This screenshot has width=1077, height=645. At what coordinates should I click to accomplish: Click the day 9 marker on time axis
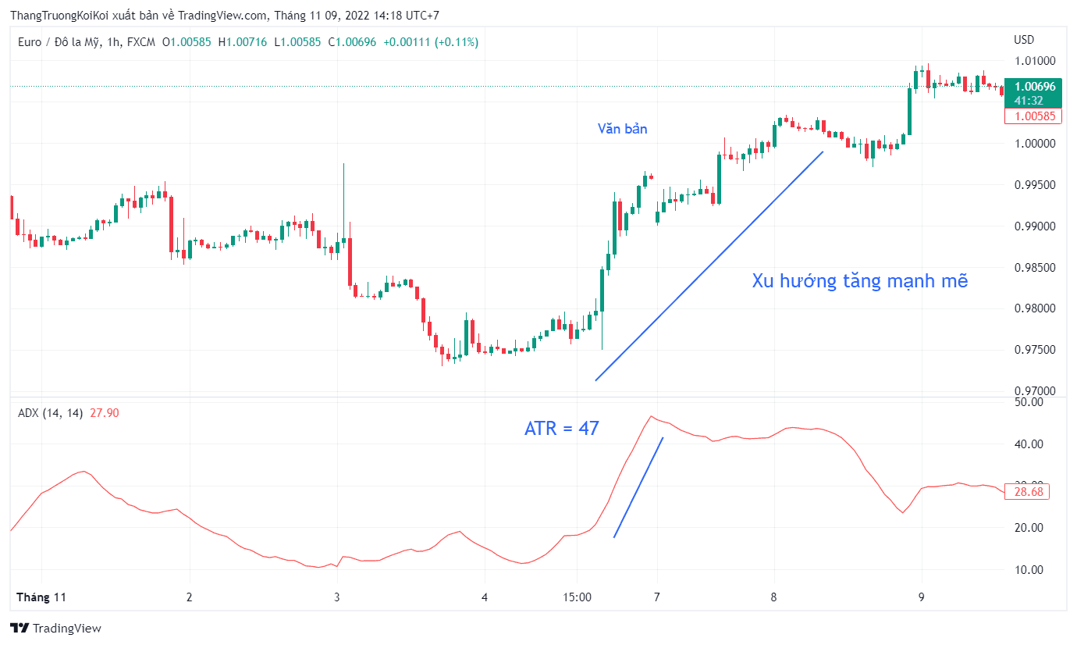coord(922,597)
